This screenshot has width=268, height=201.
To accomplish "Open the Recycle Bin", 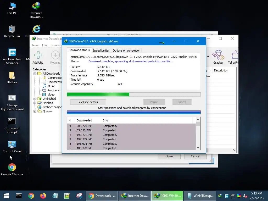I will pos(12,32).
